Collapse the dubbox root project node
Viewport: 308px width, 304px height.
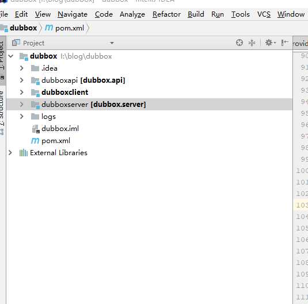11,56
